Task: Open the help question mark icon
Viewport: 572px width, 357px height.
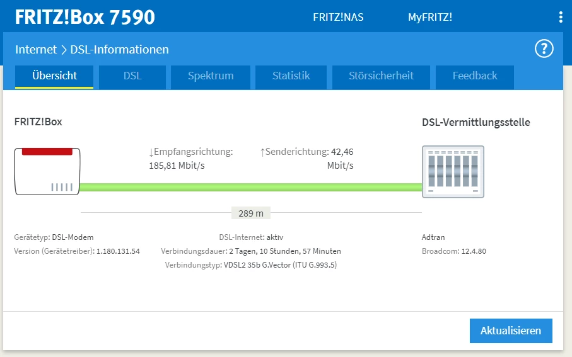Action: click(x=544, y=49)
